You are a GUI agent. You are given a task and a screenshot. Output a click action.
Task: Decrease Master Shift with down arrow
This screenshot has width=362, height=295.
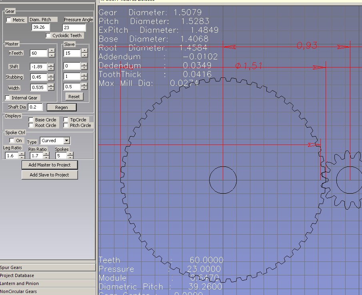tap(52, 69)
